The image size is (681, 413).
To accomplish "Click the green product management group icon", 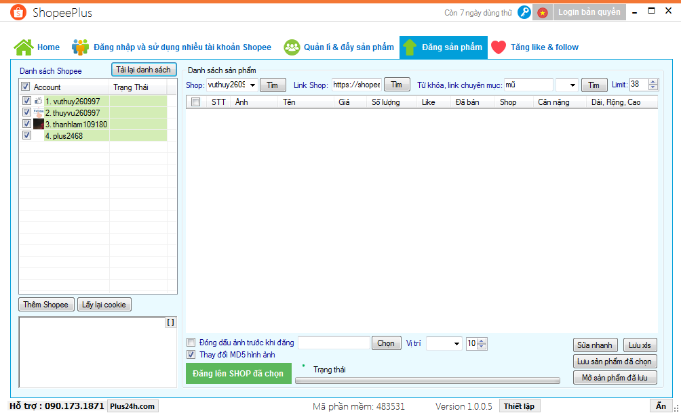I will tap(292, 47).
